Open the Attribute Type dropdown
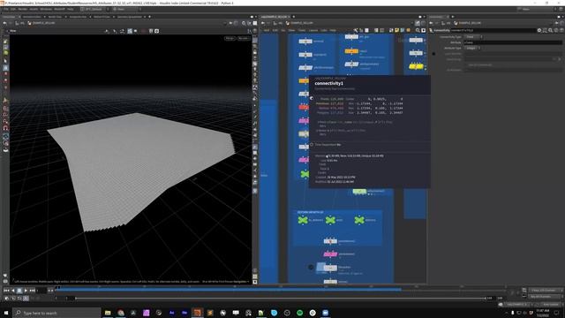Viewport: 565px width, 318px height. (x=473, y=48)
